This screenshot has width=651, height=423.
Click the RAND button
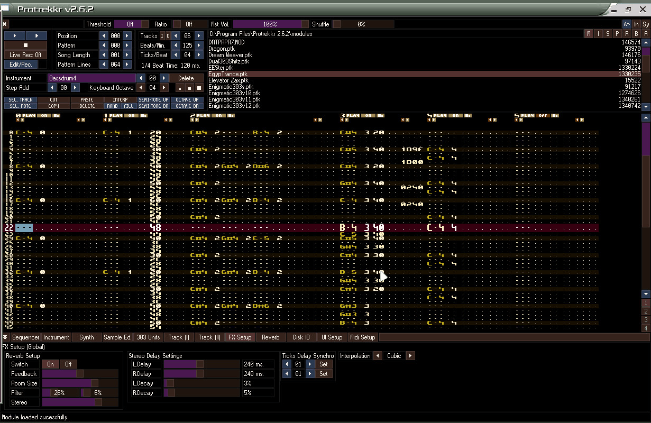pos(112,106)
